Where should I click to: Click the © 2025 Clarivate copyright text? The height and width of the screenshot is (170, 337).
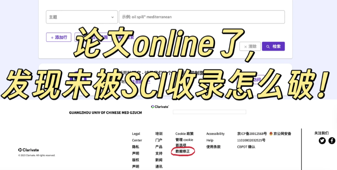point(37,155)
